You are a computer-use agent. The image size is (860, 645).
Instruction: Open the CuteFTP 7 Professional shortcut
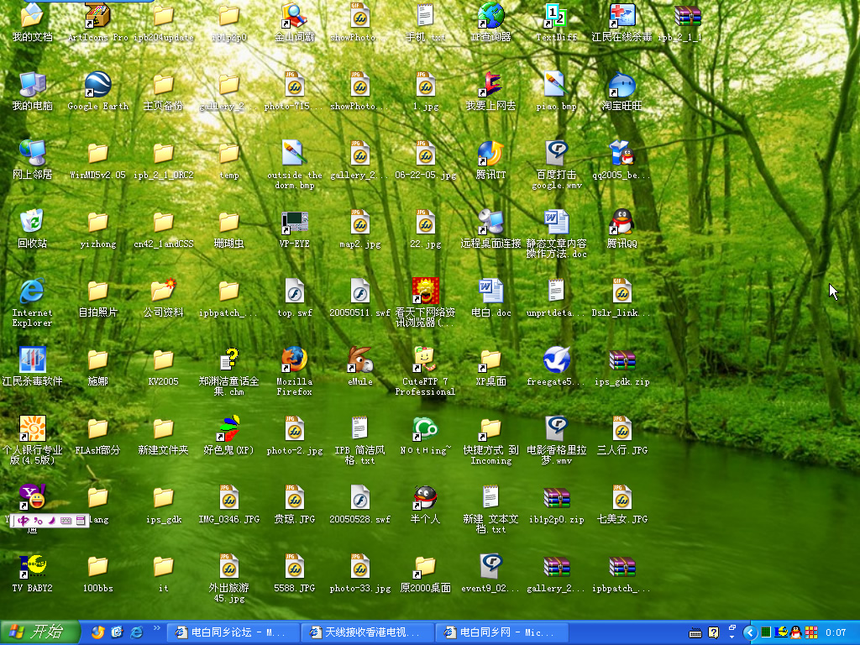point(425,359)
